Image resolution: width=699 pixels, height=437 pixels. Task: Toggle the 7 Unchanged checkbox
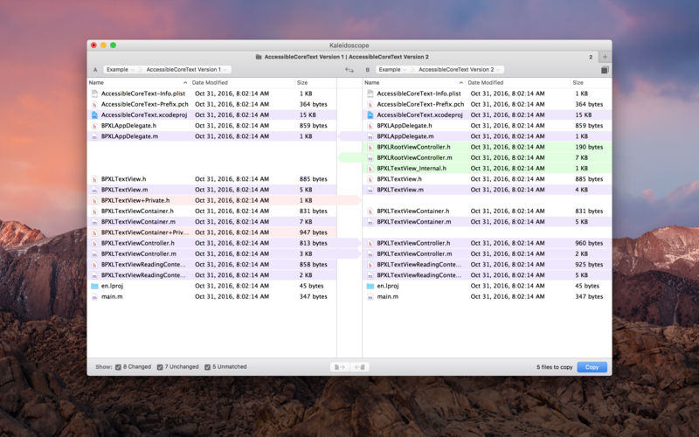[x=160, y=367]
